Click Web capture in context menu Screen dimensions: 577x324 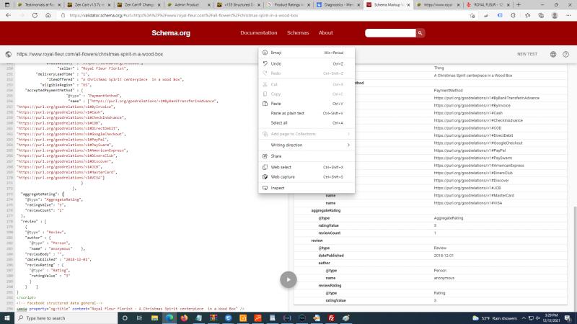coord(307,176)
